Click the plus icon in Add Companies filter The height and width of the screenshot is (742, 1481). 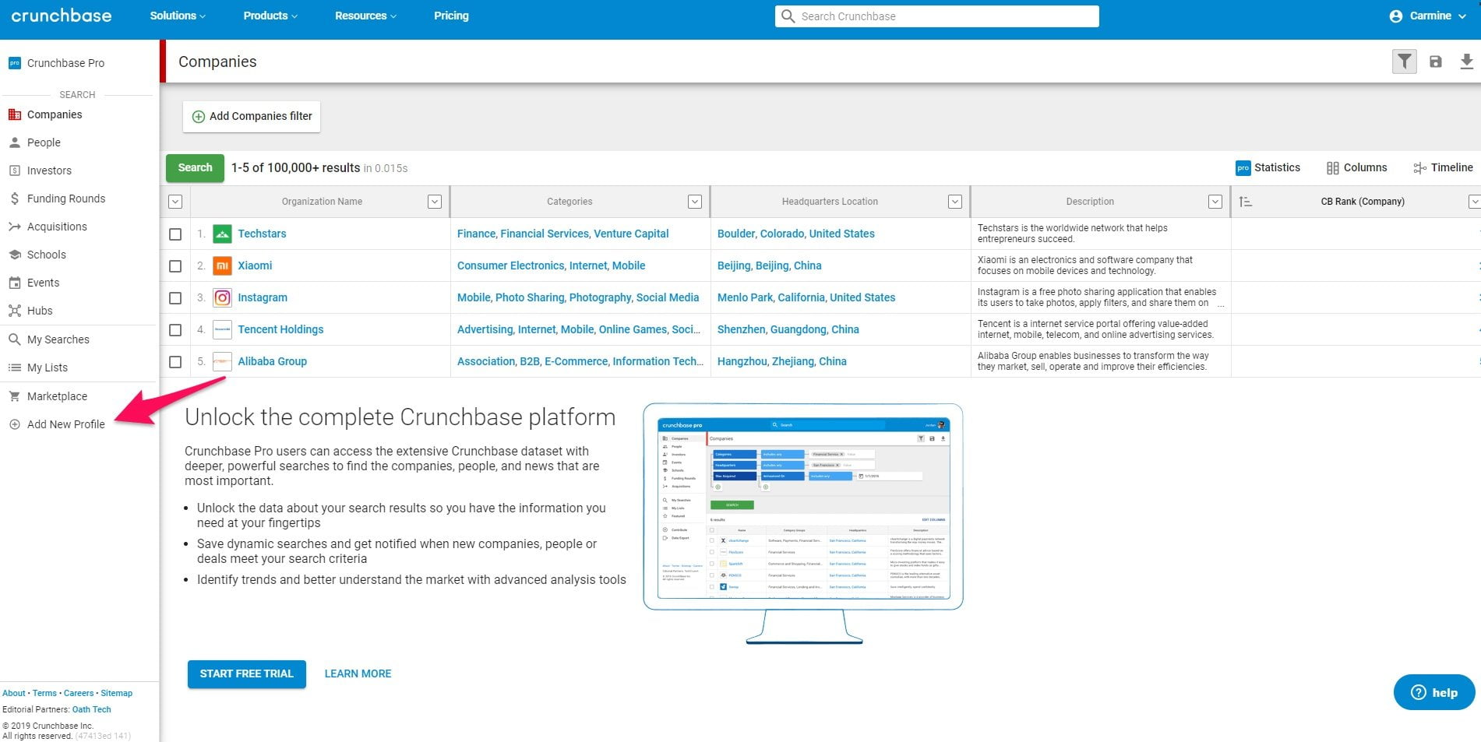click(x=199, y=116)
